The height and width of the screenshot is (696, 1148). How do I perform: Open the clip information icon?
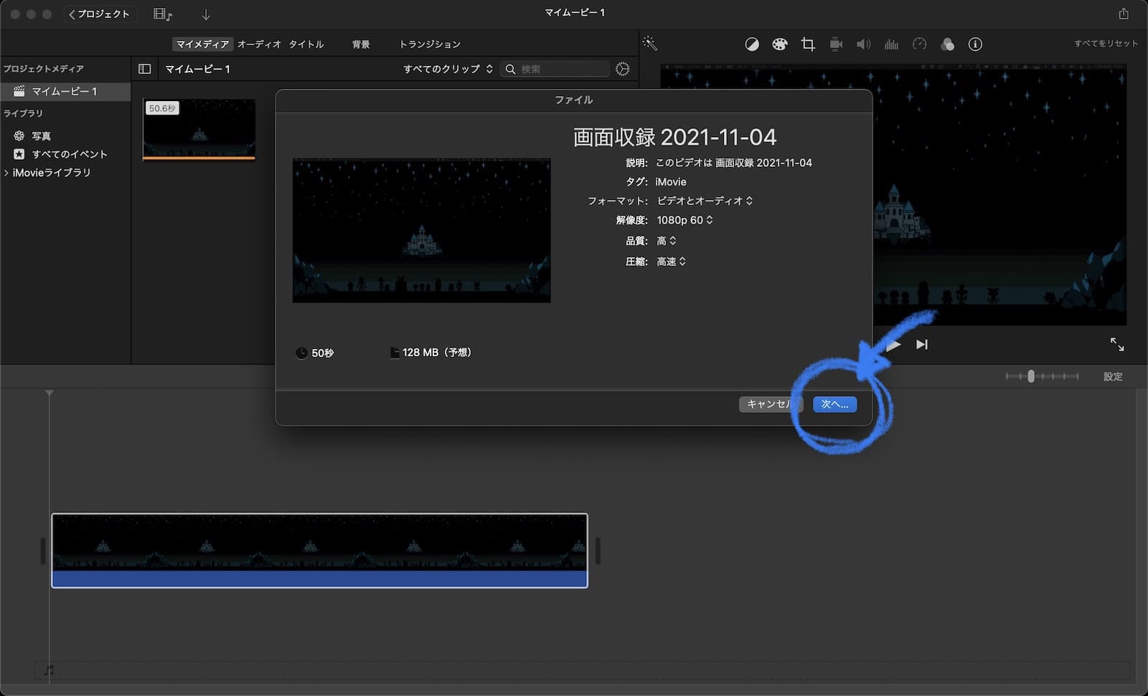975,44
